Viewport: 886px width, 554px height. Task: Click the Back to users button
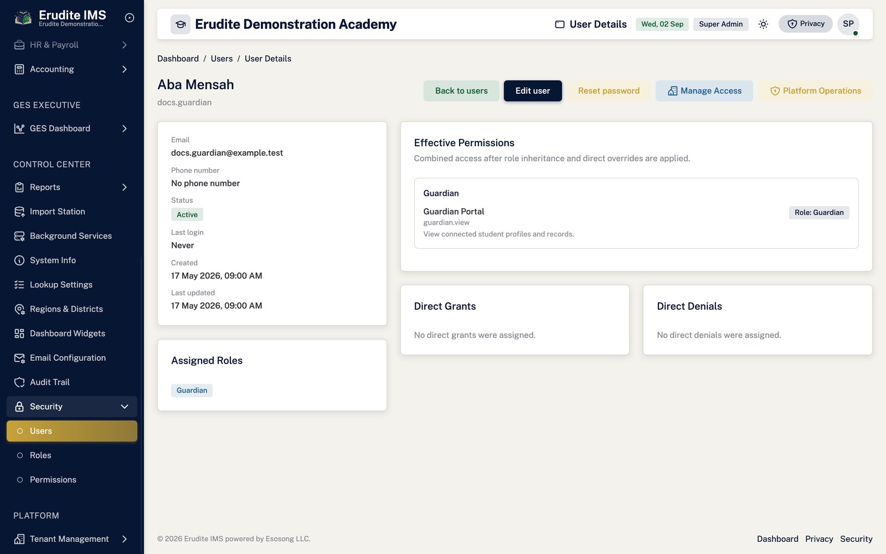(461, 91)
